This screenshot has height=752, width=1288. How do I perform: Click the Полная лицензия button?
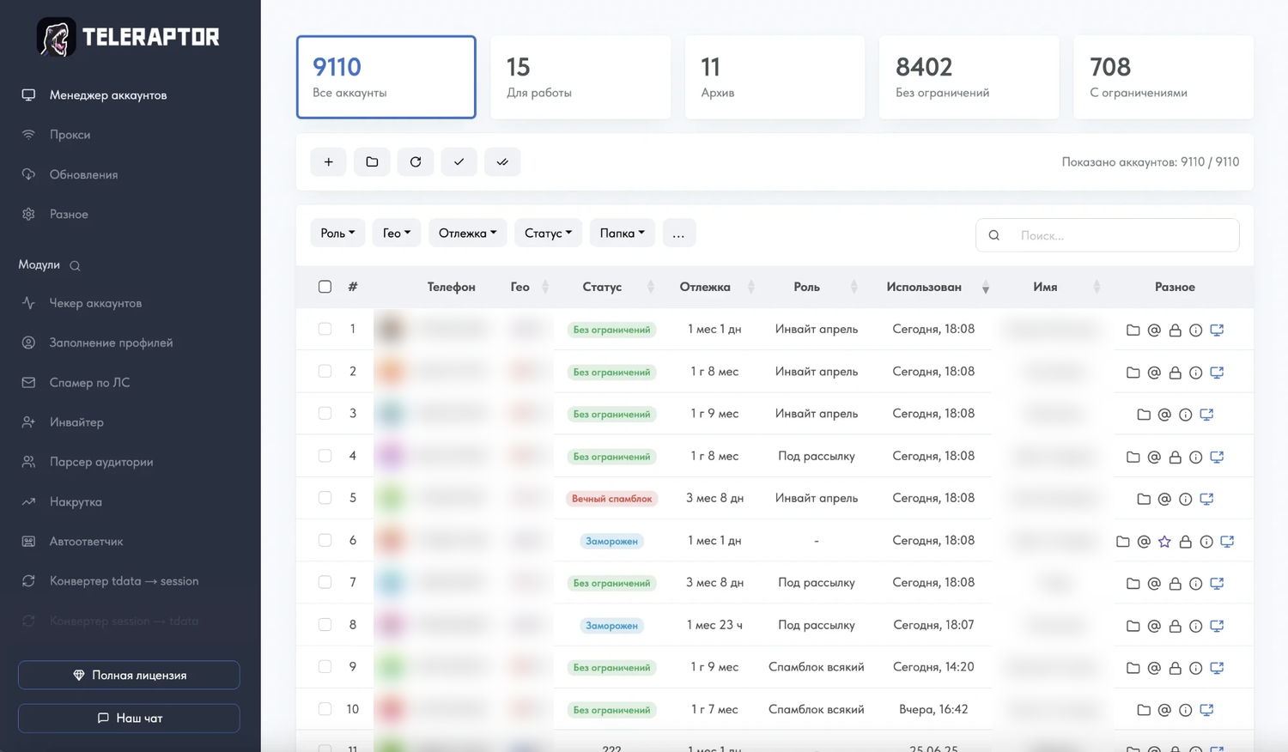129,675
